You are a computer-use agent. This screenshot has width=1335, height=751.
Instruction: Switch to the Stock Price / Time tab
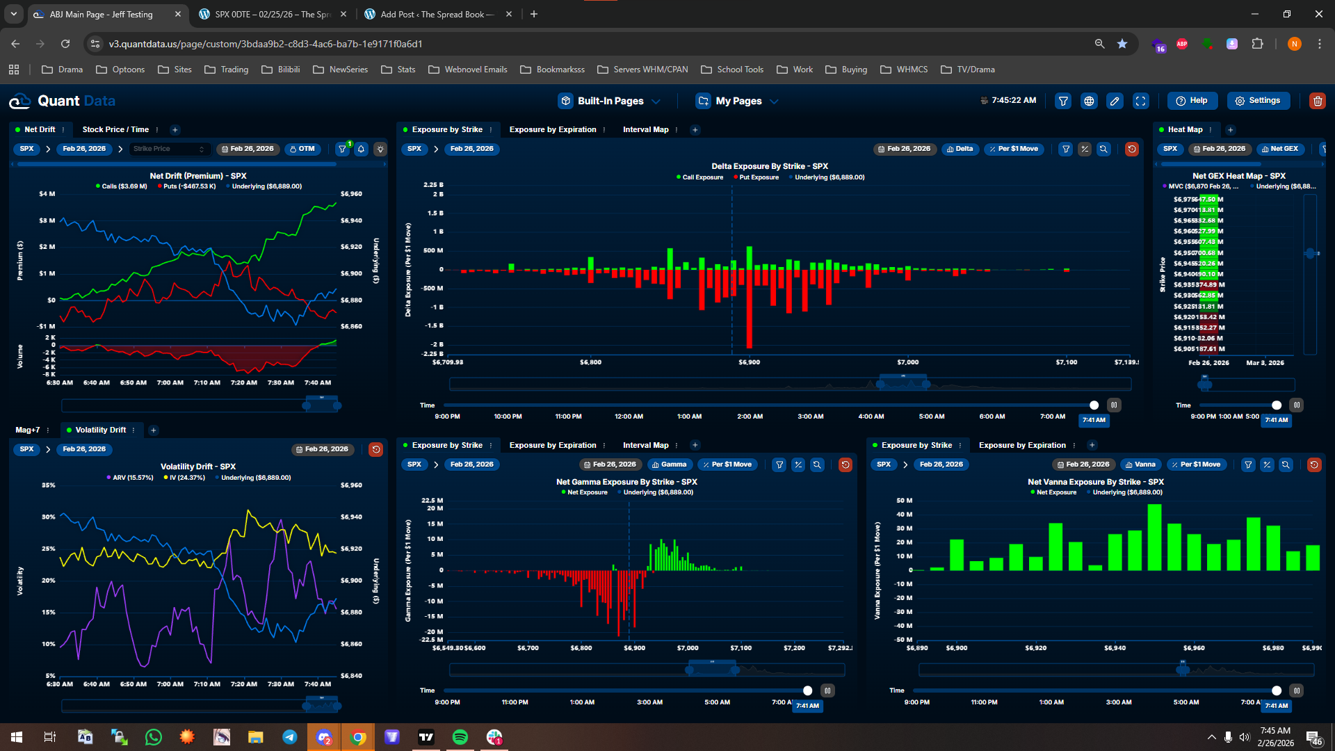coord(115,129)
